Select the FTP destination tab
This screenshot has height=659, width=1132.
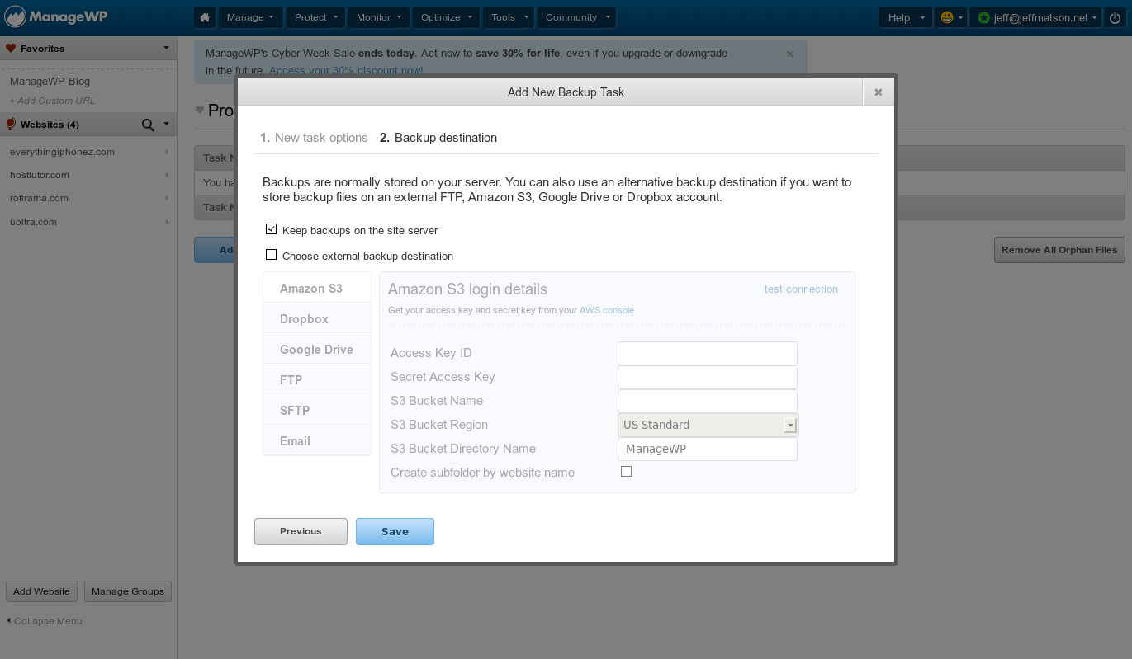tap(317, 379)
